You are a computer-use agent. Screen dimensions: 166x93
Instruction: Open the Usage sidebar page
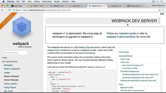[7, 73]
